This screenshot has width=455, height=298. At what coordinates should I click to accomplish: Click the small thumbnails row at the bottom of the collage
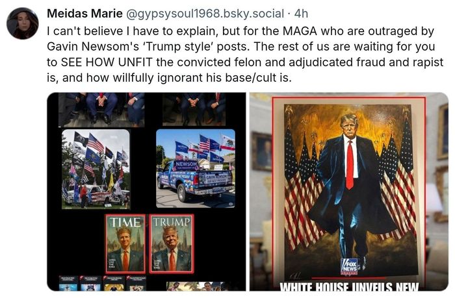[x=103, y=283]
